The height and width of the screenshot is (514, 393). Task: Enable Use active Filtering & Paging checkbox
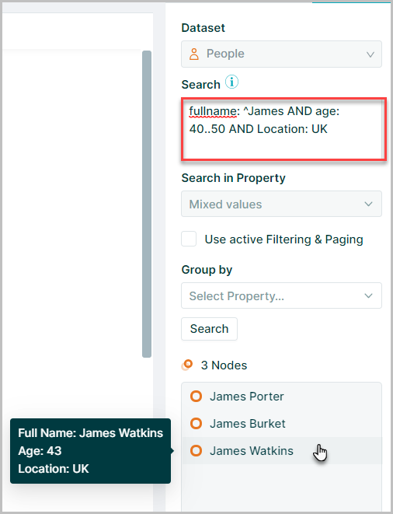[189, 239]
